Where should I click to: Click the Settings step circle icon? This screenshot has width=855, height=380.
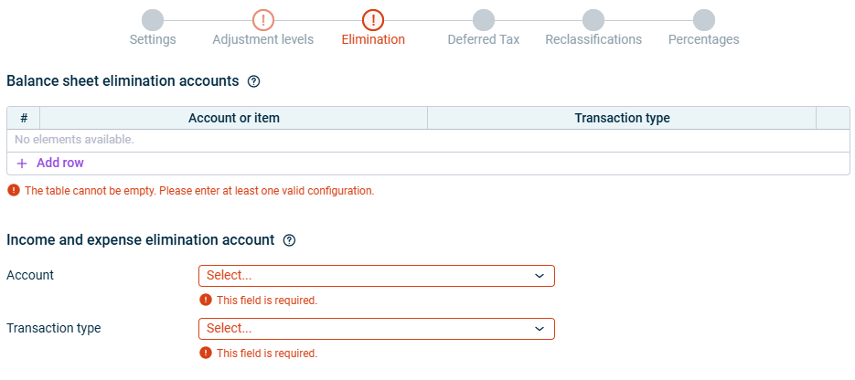point(153,19)
